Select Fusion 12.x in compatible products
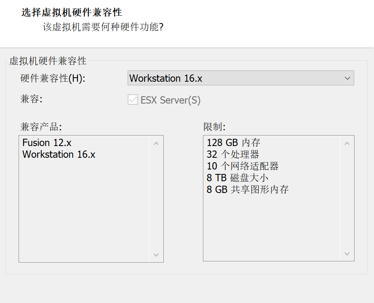Image resolution: width=374 pixels, height=303 pixels. (47, 143)
